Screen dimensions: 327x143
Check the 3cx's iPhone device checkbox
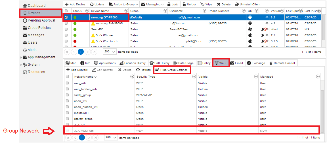point(66,35)
